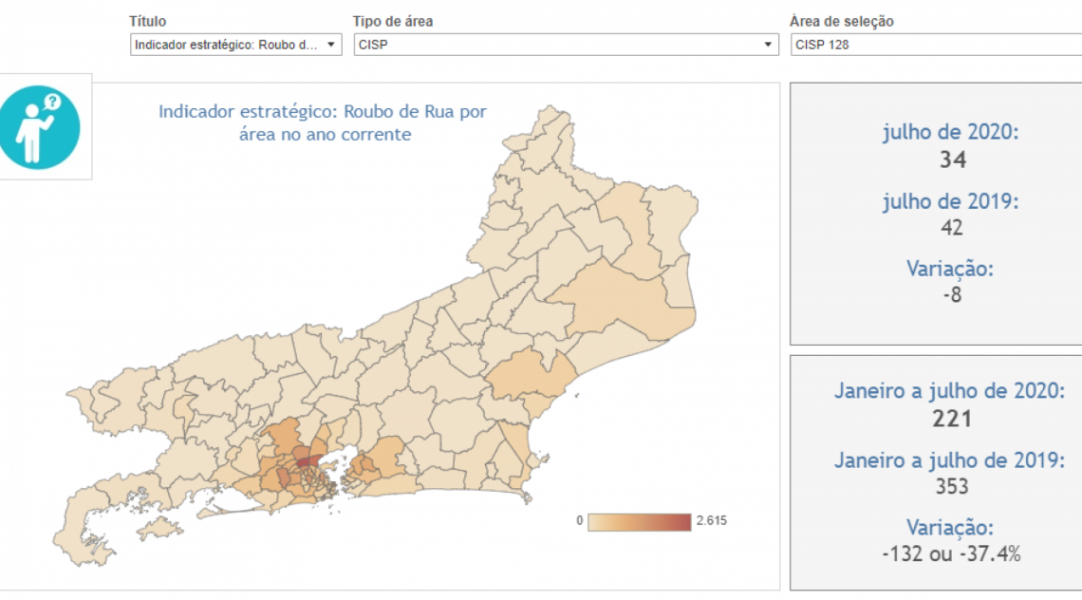
Task: Click the legend maximum value 2.615
Action: [710, 520]
